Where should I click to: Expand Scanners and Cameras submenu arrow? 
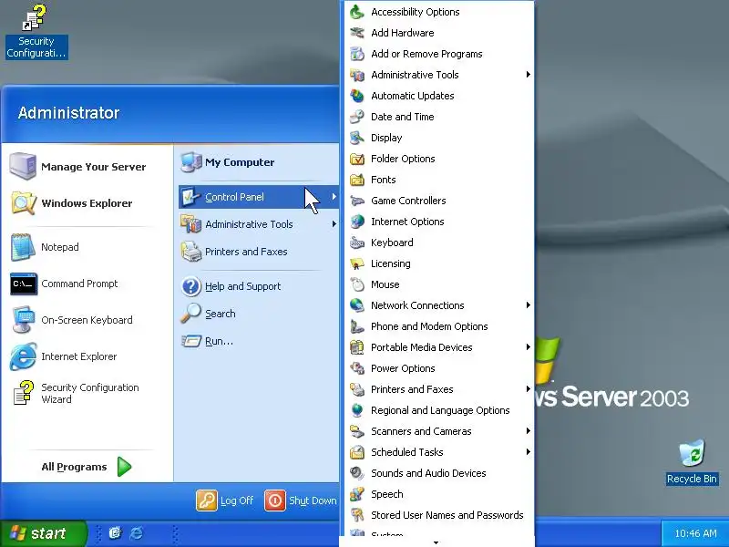(529, 430)
